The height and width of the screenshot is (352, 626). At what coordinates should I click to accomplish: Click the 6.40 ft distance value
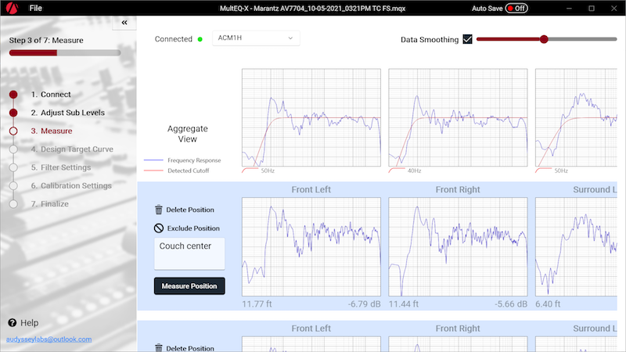(x=549, y=304)
